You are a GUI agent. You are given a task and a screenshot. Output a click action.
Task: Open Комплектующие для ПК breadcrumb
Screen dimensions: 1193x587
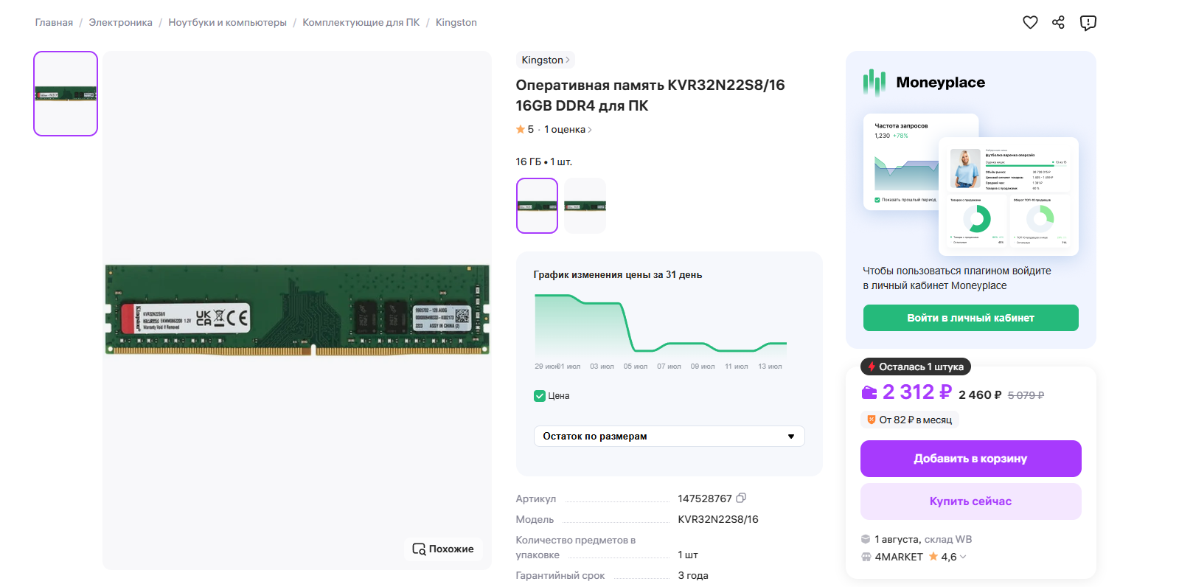(x=361, y=22)
